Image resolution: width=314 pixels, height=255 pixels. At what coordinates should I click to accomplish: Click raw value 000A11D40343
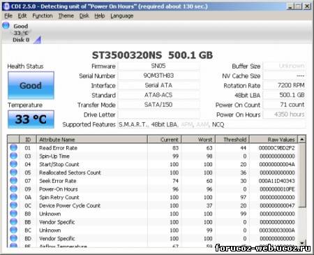click(277, 181)
